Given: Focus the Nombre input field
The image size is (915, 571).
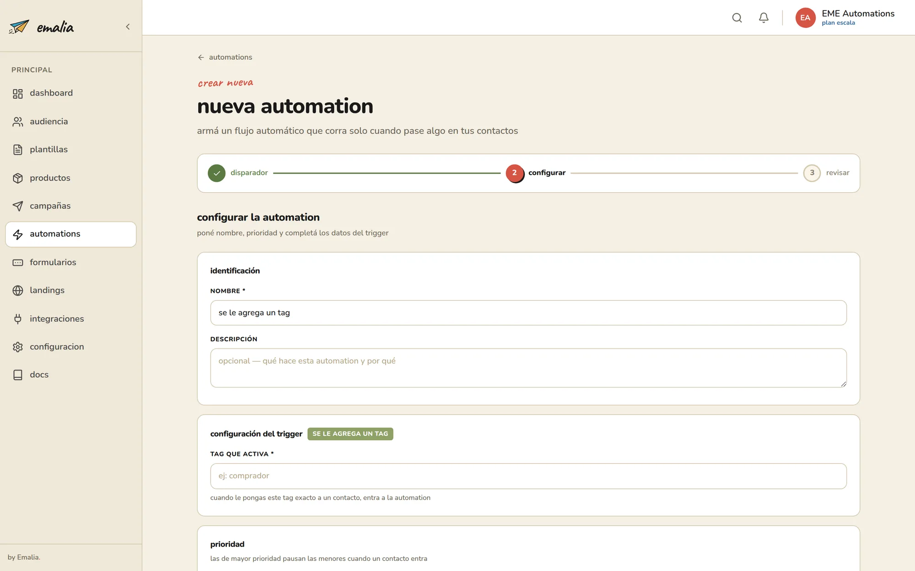Looking at the screenshot, I should (528, 313).
